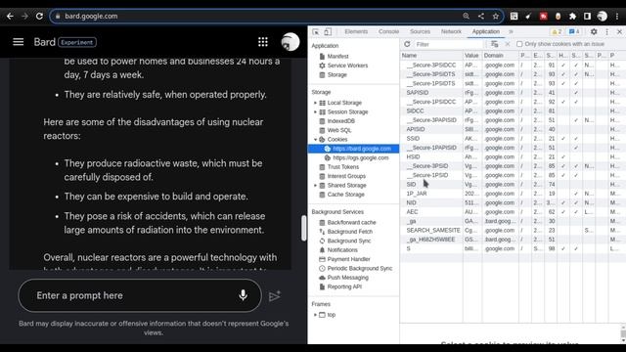Activate the DevTools inspect element picker
This screenshot has width=626, height=352.
coord(316,31)
